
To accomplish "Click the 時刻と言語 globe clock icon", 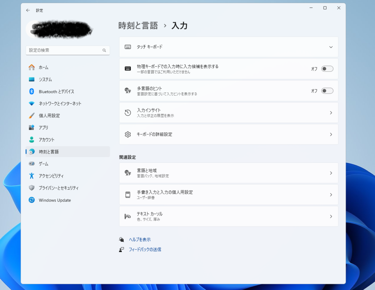I will click(x=32, y=152).
